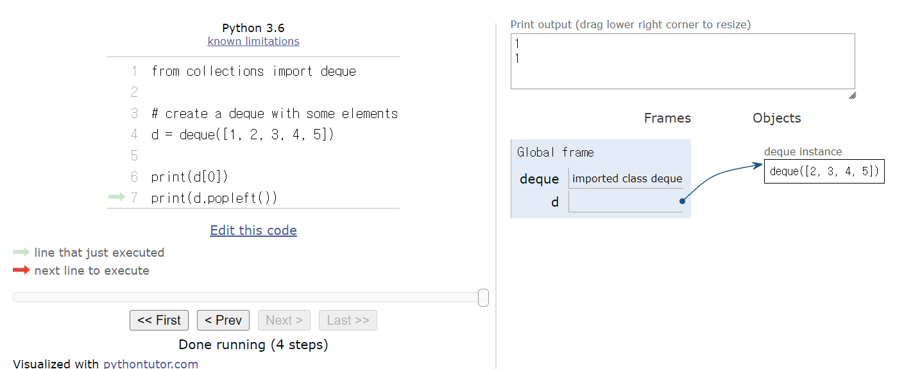Click the print(d[0]) code line
904x369 pixels.
[190, 177]
